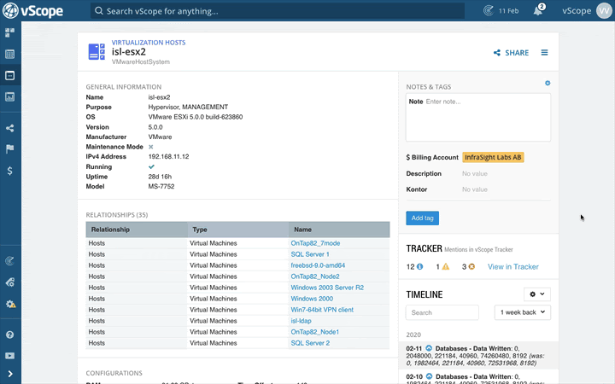Viewport: 615px width, 384px height.
Task: Click the 02-10 timeline entry icon
Action: pyautogui.click(x=429, y=376)
